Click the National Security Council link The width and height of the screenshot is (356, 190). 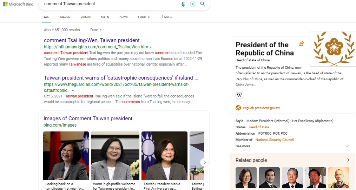[x=275, y=140]
